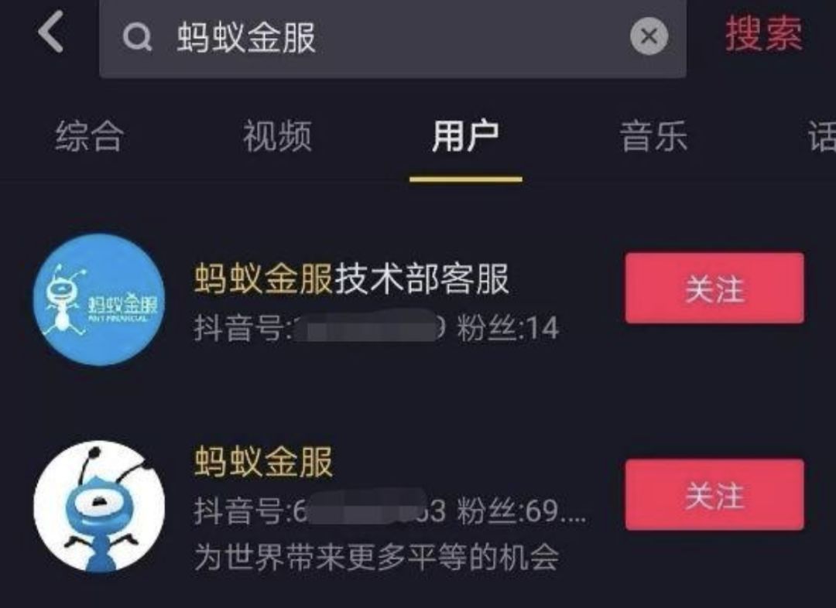The image size is (836, 608).
Task: Follow 蚂蚁金服技术部客服 with 关注 button
Action: pos(714,289)
